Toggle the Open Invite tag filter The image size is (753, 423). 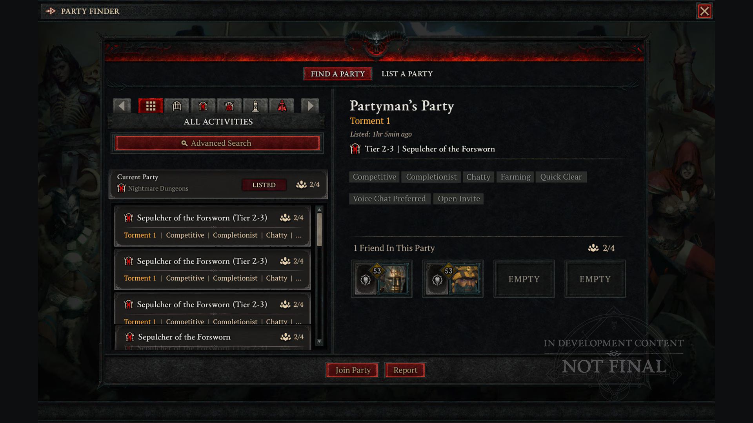pyautogui.click(x=458, y=198)
